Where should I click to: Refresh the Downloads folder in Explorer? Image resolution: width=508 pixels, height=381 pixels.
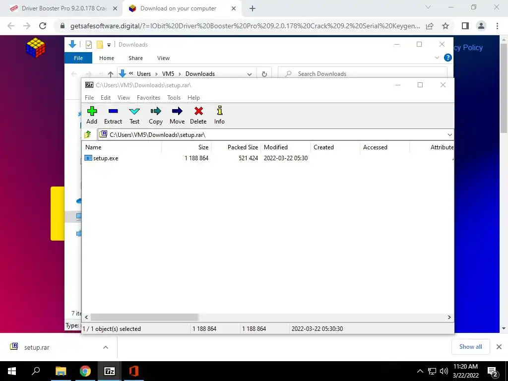pyautogui.click(x=264, y=74)
